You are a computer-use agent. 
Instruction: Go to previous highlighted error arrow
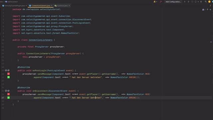[x=207, y=10]
